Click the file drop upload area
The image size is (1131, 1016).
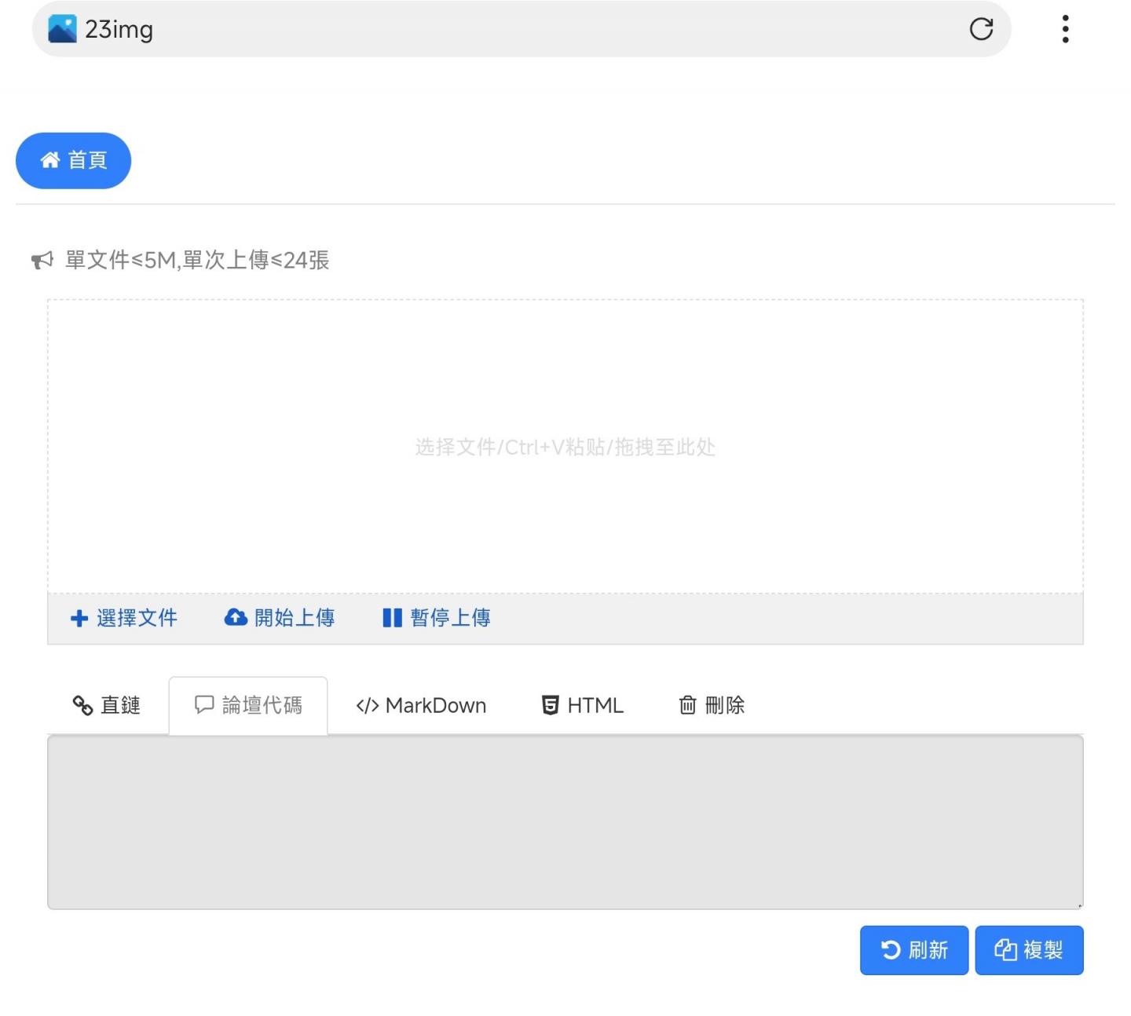point(565,446)
